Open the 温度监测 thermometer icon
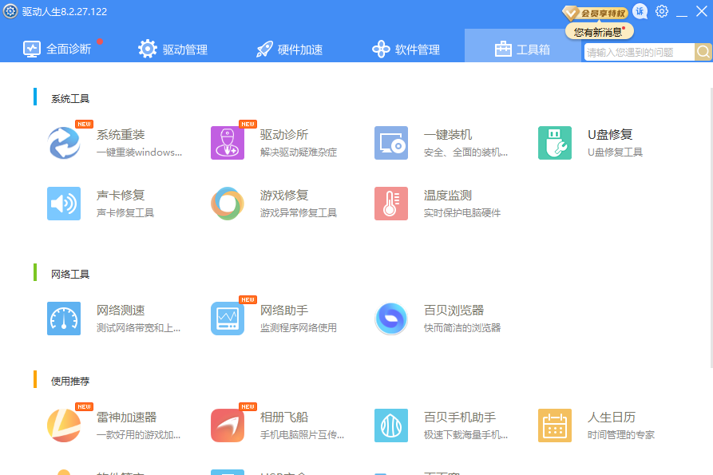Viewport: 713px width, 475px height. [391, 204]
